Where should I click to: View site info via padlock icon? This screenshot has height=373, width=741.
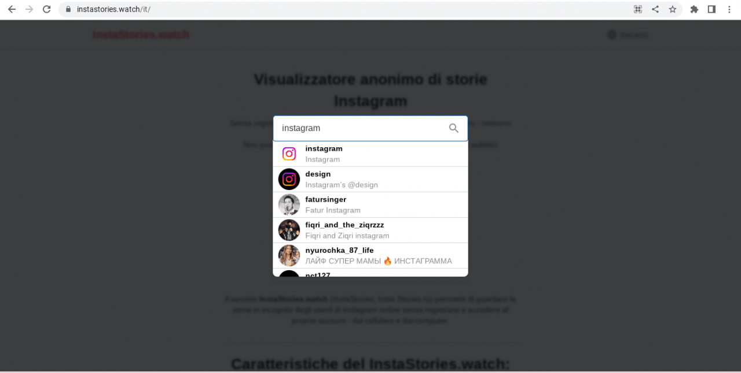pyautogui.click(x=68, y=9)
